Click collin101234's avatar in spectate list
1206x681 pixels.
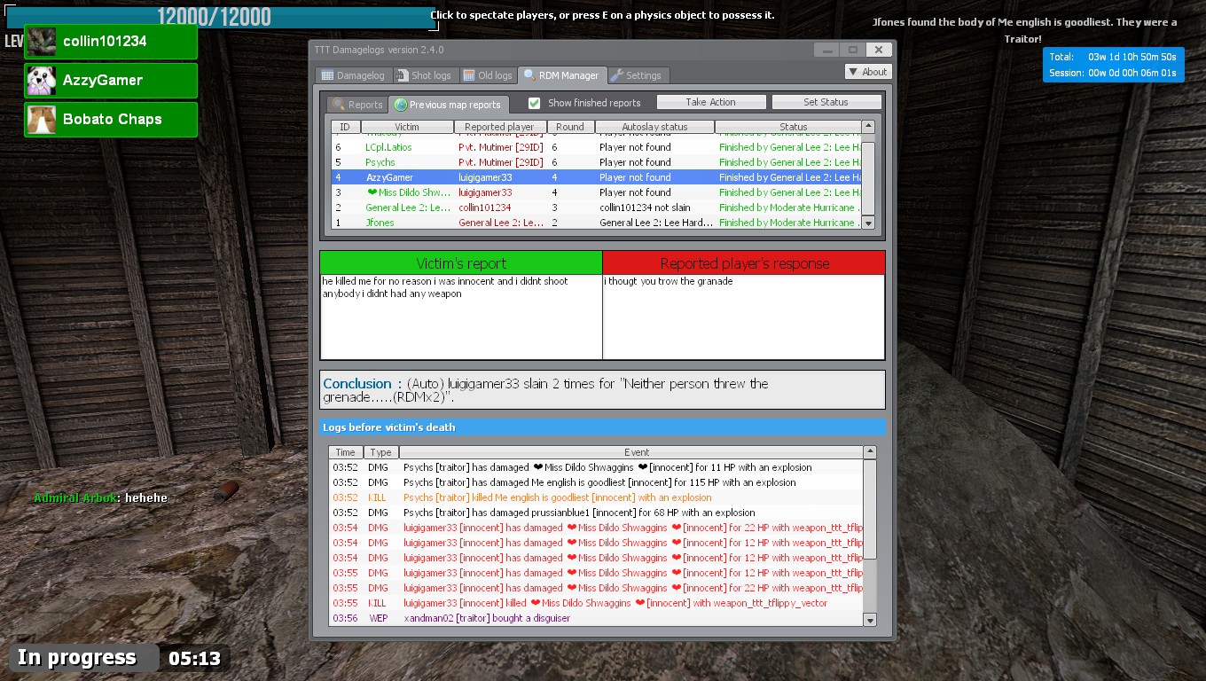(42, 42)
